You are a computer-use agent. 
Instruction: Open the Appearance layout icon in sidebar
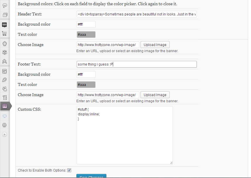pos(4,71)
